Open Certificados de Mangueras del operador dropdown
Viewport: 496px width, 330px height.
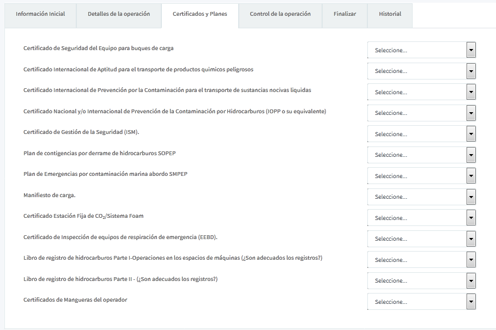421,302
